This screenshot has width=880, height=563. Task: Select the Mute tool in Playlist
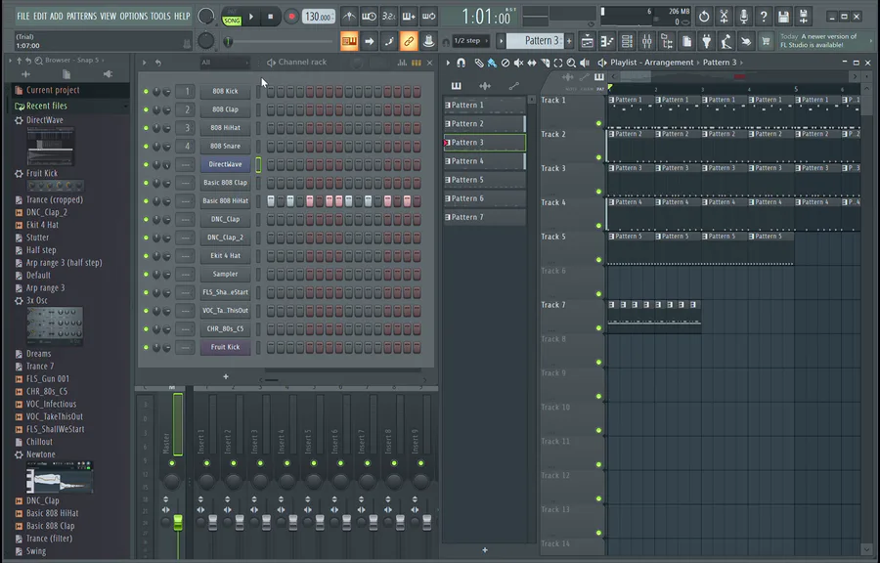(518, 63)
